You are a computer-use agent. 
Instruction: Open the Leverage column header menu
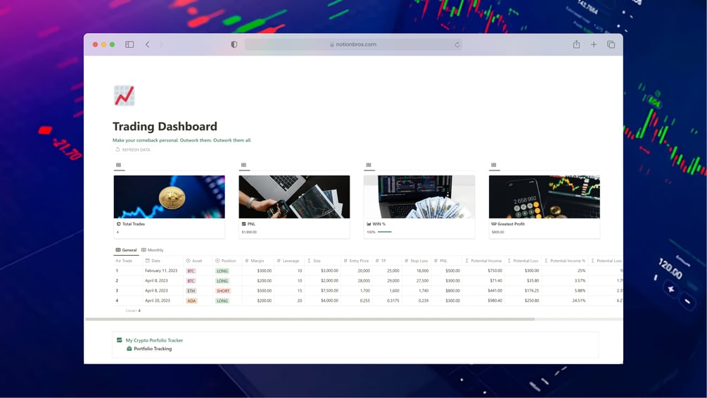[288, 261]
